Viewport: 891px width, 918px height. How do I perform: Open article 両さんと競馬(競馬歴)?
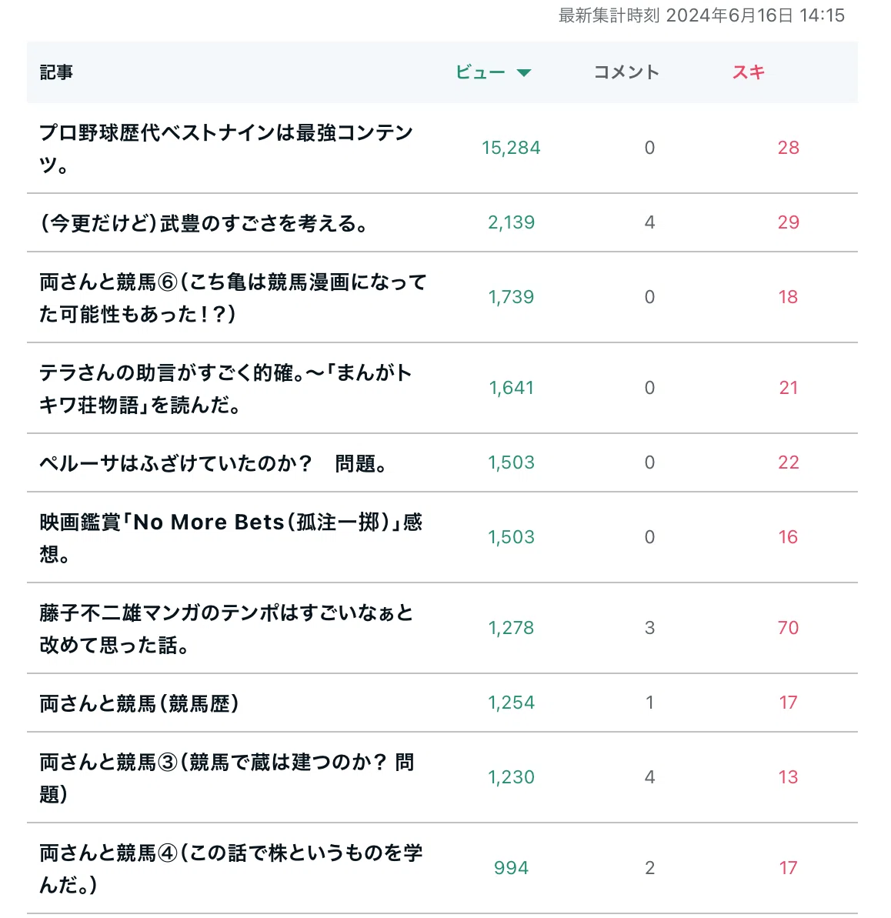point(139,703)
